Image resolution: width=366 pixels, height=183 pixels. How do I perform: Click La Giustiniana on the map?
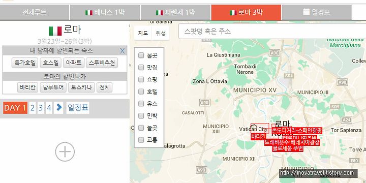(x=223, y=55)
